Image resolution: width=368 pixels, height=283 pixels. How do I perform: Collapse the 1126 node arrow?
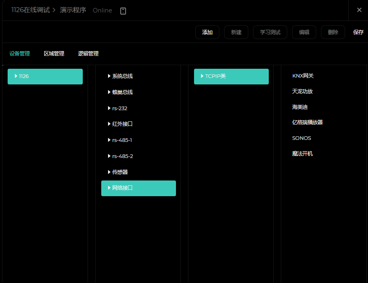click(x=16, y=76)
